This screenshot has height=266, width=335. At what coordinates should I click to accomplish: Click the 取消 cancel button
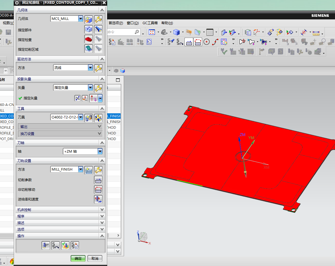pos(95,258)
